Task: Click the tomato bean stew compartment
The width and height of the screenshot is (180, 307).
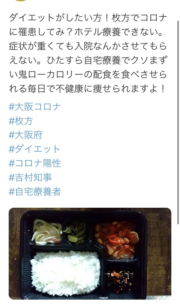Action: [117, 239]
